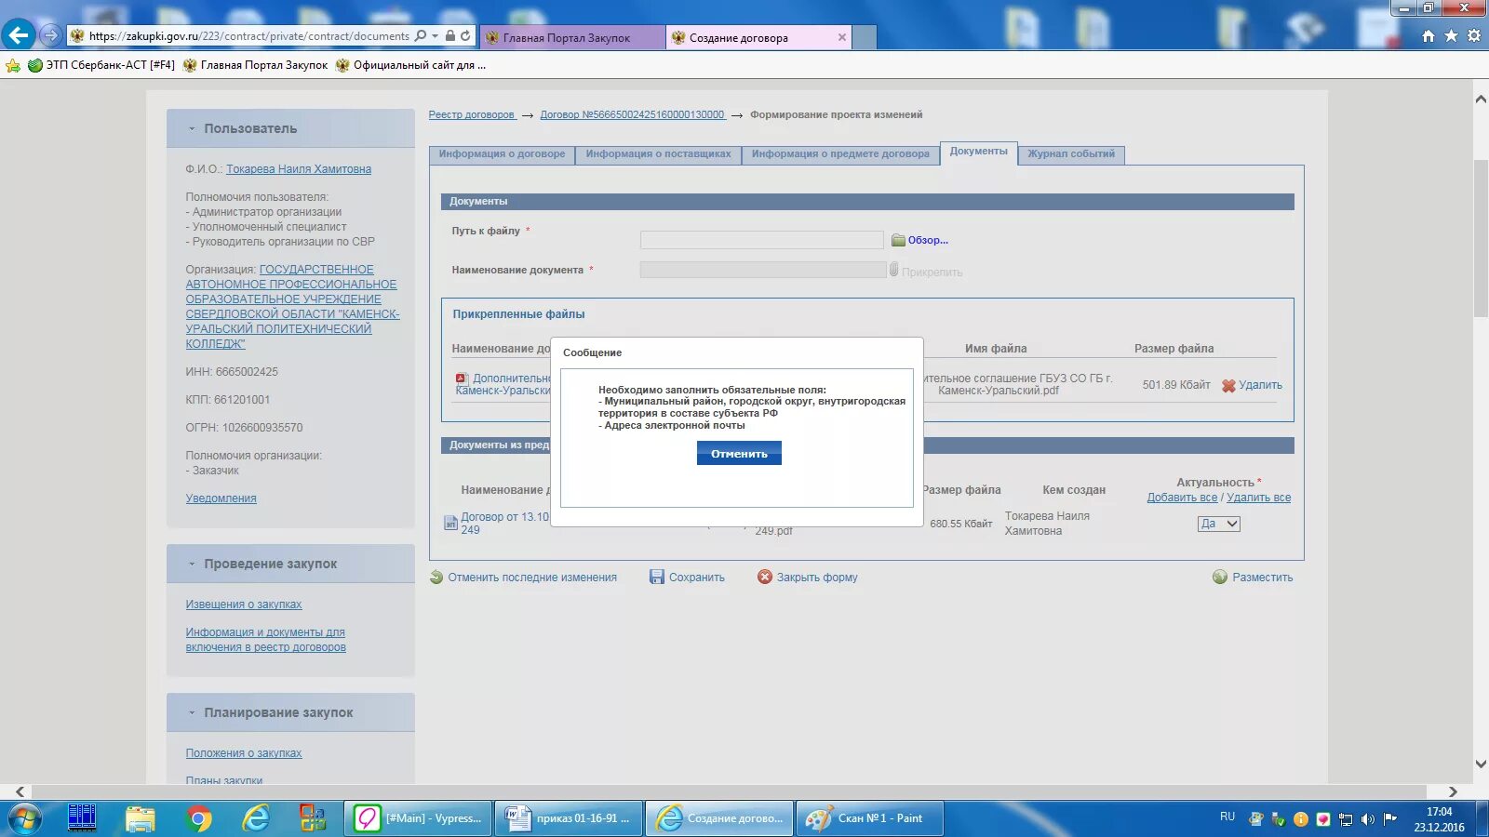The image size is (1489, 837).
Task: Open Chrome from the taskbar
Action: pos(197,818)
